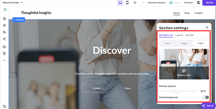The image size is (216, 109).
Task: Switch to desktop preview mode icon
Action: point(120,3)
